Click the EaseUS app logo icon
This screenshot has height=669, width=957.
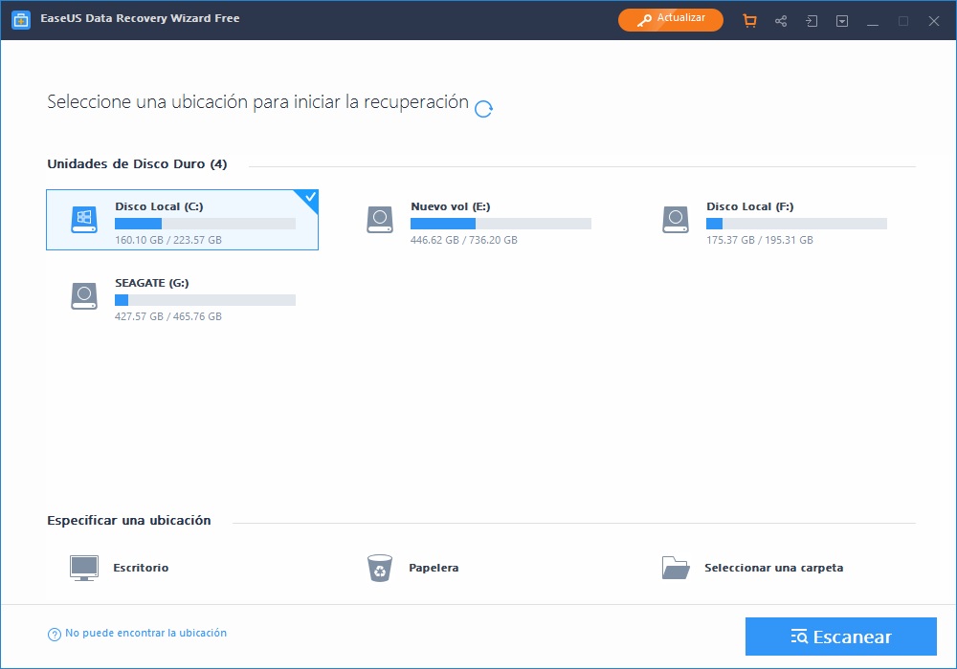20,20
